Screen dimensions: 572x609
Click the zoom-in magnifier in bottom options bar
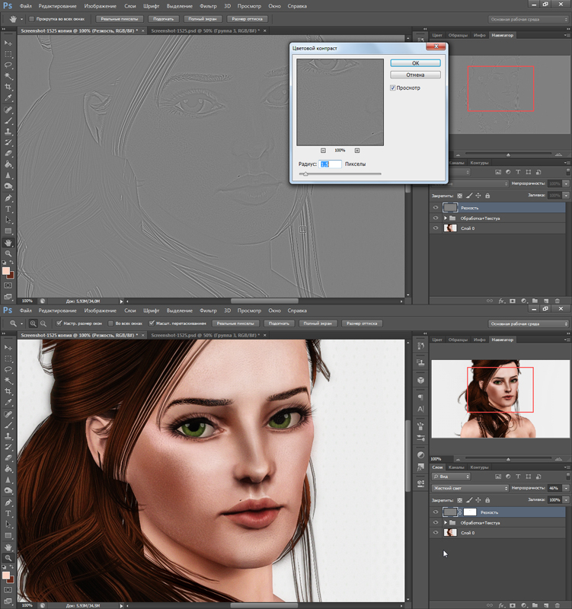[x=34, y=323]
